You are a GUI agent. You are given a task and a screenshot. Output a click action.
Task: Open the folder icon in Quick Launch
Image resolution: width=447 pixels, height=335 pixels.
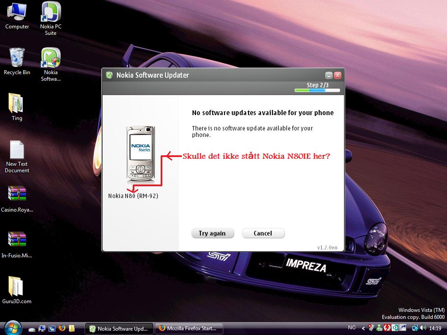pos(72,328)
